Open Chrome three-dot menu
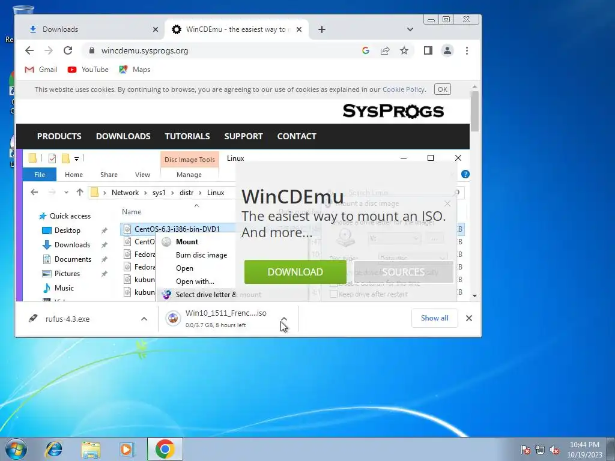Image resolution: width=615 pixels, height=461 pixels. pos(467,50)
